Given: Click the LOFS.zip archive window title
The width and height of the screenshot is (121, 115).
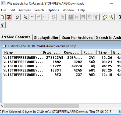Looking at the screenshot, I should [42, 46].
